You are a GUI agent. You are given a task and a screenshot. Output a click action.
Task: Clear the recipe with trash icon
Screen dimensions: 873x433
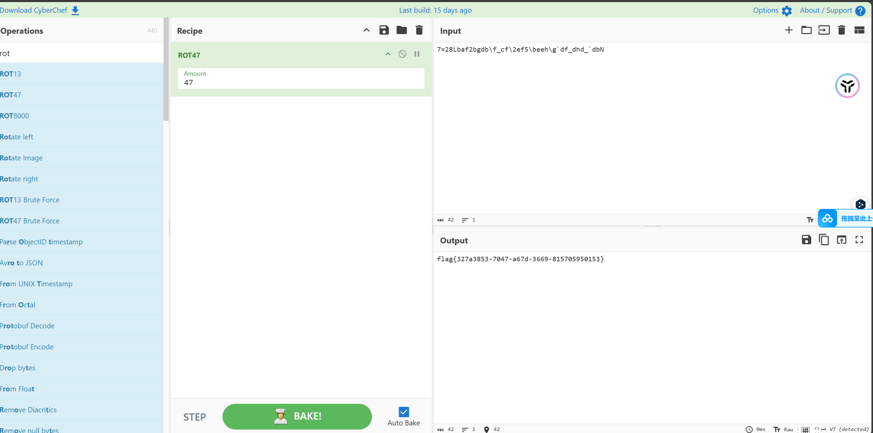point(419,30)
